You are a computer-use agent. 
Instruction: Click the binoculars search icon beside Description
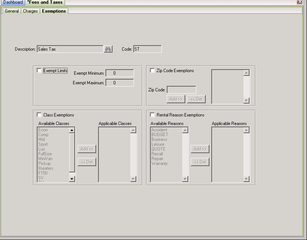coord(108,49)
